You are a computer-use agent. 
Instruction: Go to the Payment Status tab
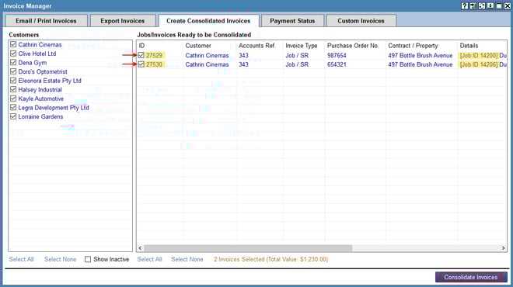[292, 21]
